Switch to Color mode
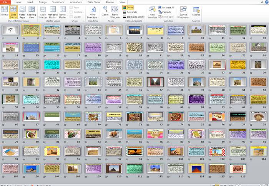Image resolution: width=269 pixels, height=186 pixels. click(128, 8)
